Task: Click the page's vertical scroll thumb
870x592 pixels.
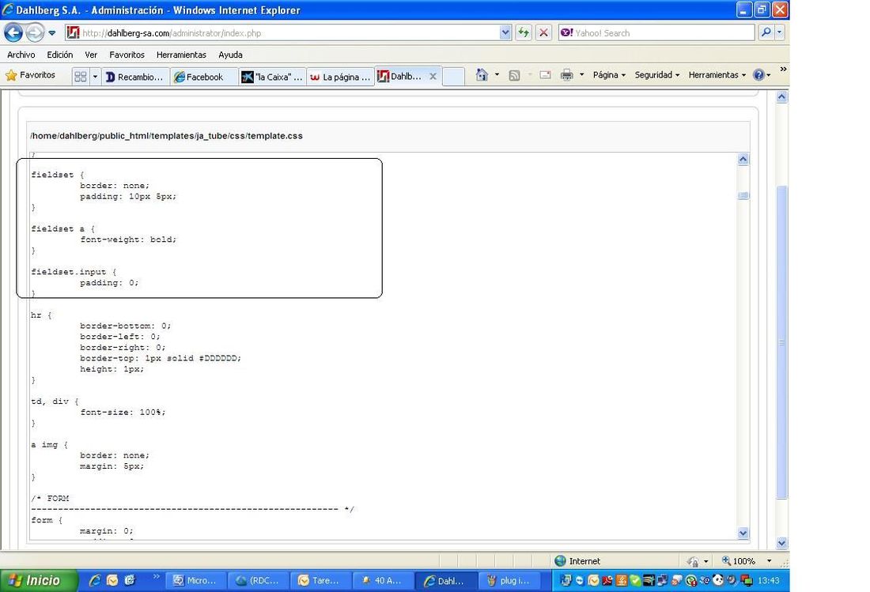Action: 781,342
